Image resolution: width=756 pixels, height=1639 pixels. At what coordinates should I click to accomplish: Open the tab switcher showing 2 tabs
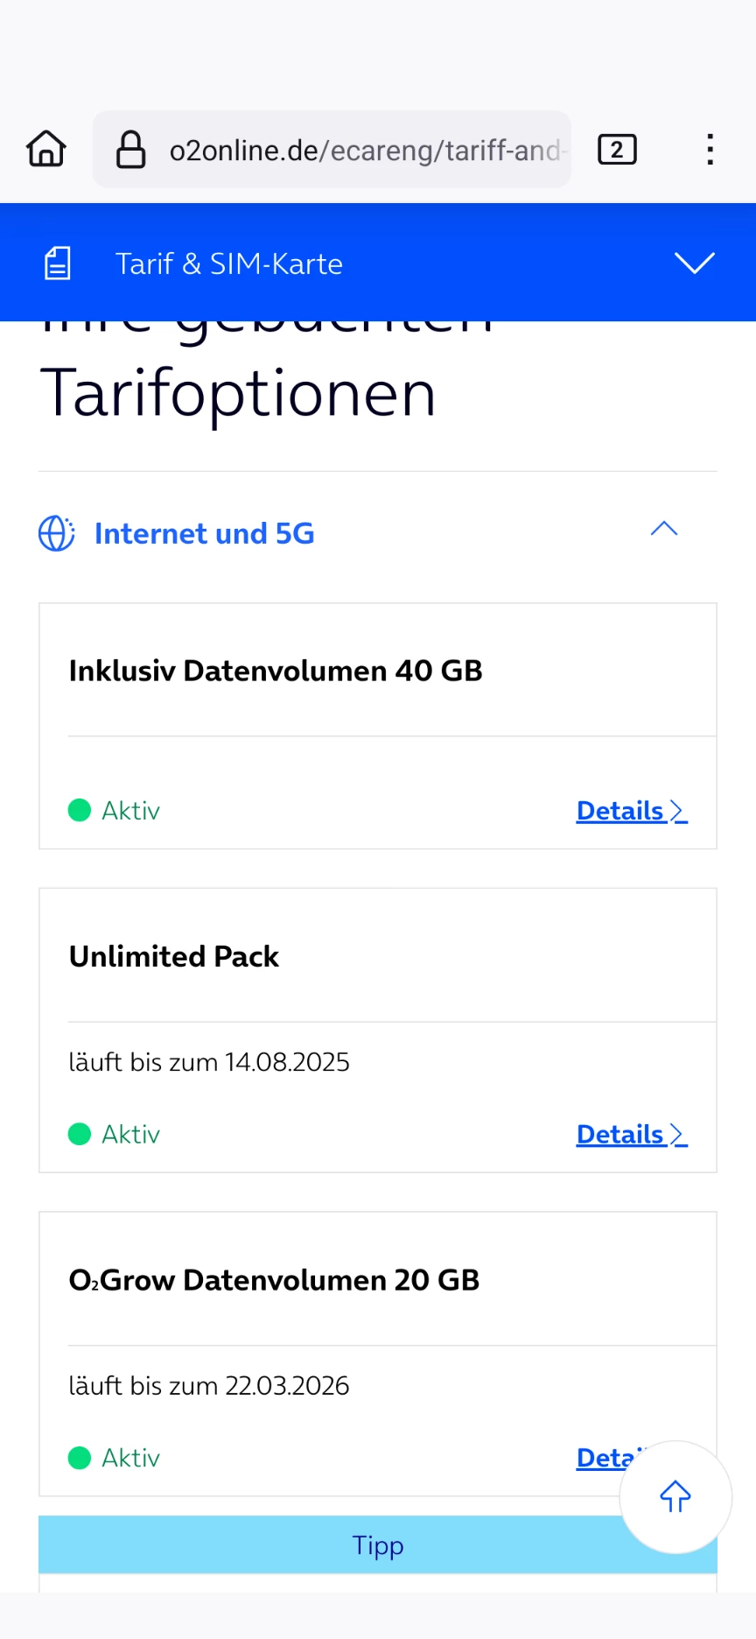[x=617, y=150]
